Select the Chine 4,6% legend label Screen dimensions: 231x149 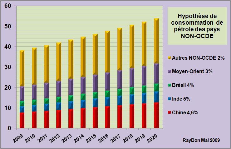tap(188, 113)
